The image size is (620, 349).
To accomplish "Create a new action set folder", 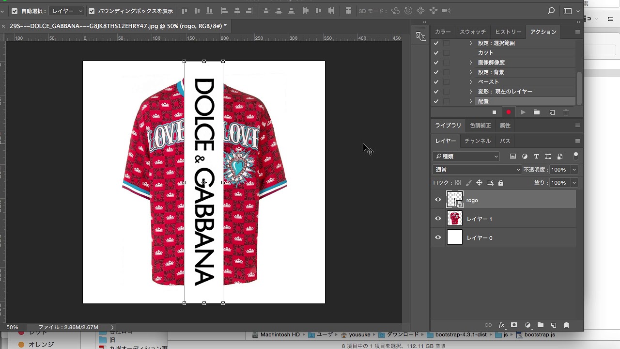I will pos(537,112).
